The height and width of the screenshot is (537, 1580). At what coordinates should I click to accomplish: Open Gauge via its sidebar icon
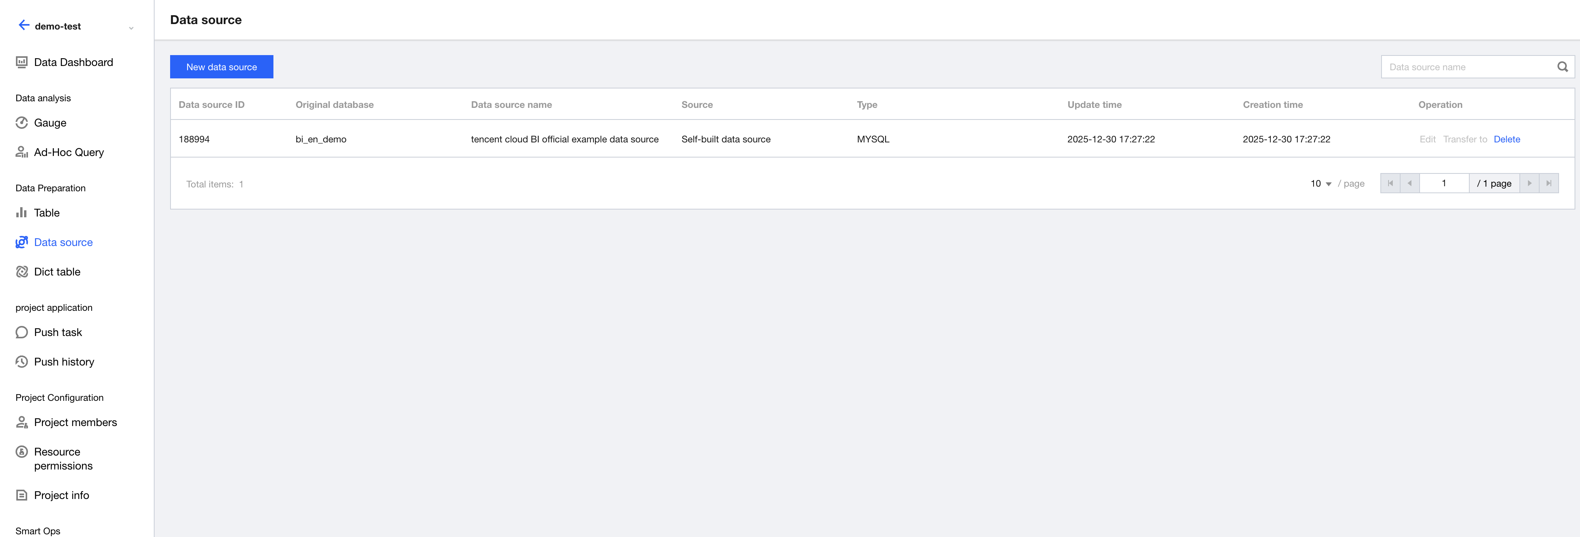[x=22, y=123]
